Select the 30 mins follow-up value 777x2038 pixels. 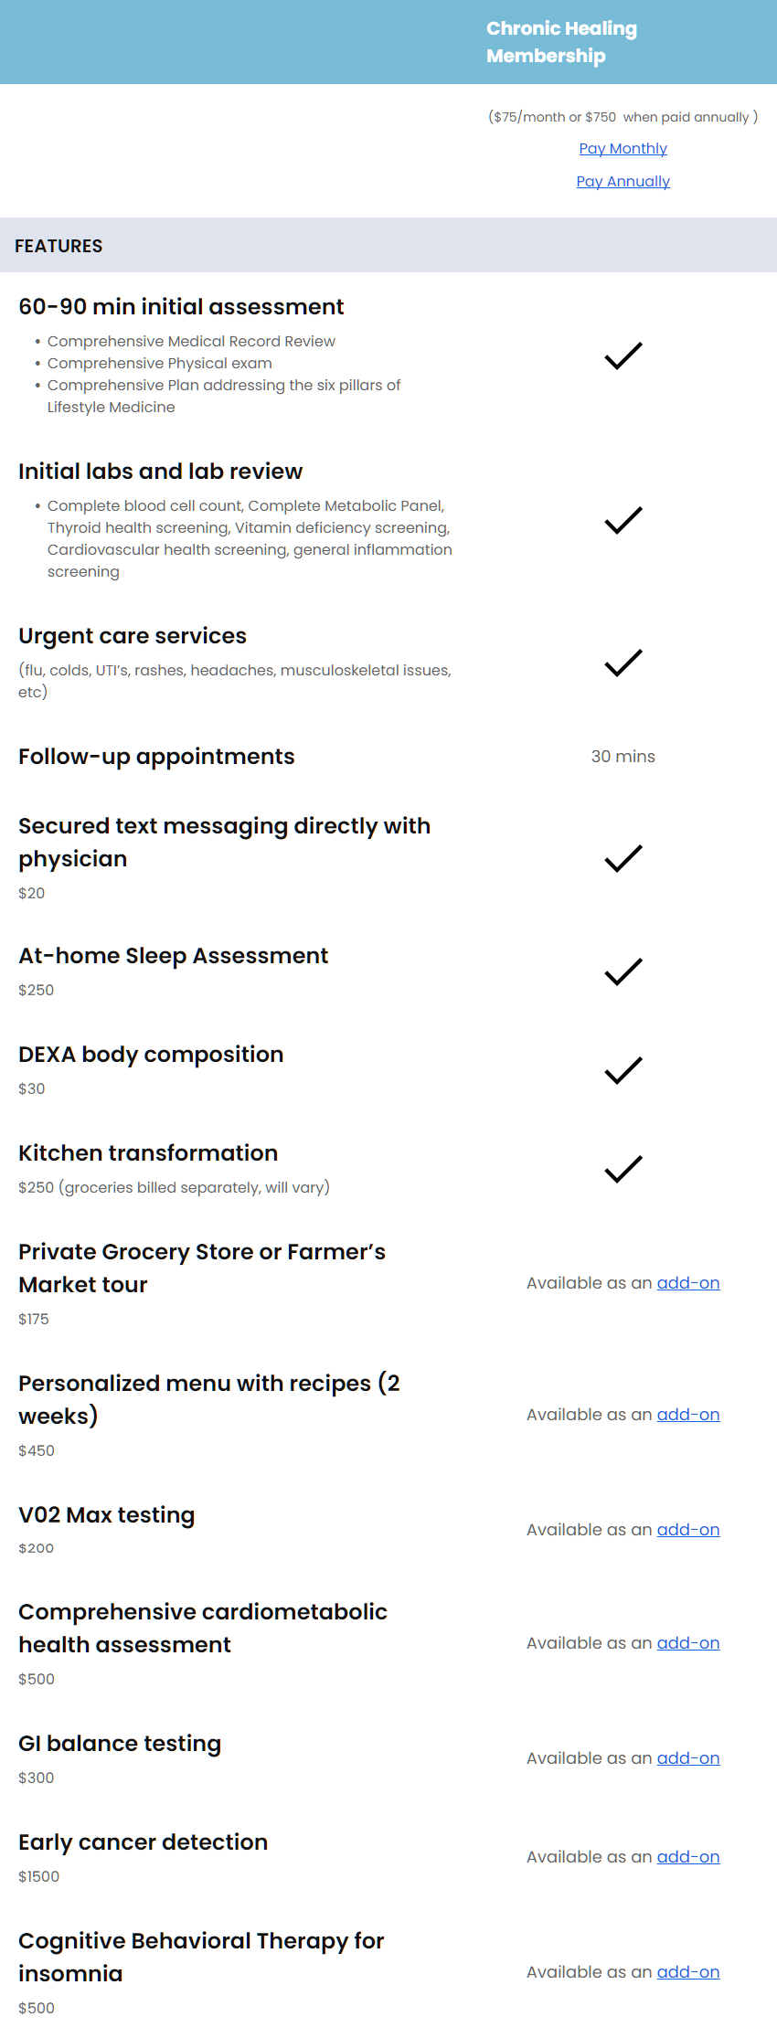click(623, 757)
